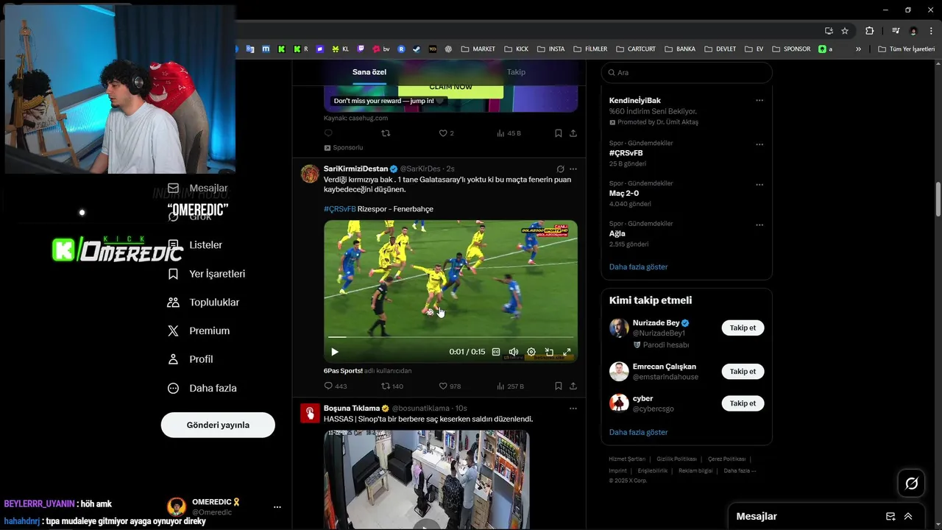Open Grok icon on SariKirmiziDestan post
The image size is (942, 530).
pos(560,169)
